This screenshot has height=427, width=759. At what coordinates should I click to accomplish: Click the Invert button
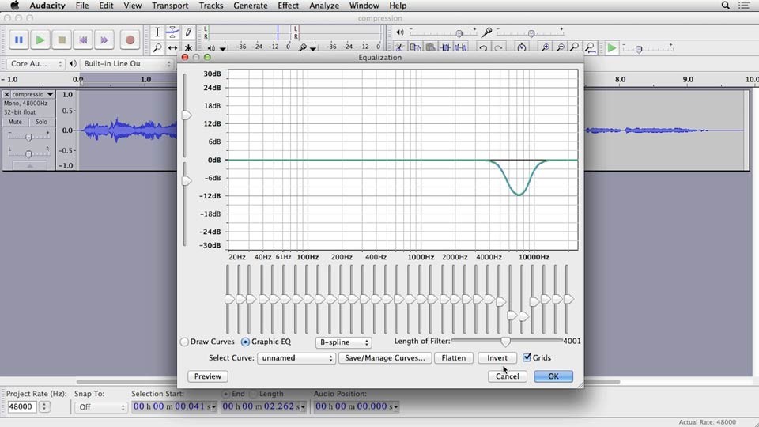[x=497, y=357]
